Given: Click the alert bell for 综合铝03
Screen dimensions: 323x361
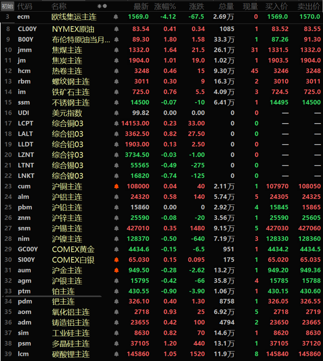Looking at the screenshot, I should (x=117, y=134).
